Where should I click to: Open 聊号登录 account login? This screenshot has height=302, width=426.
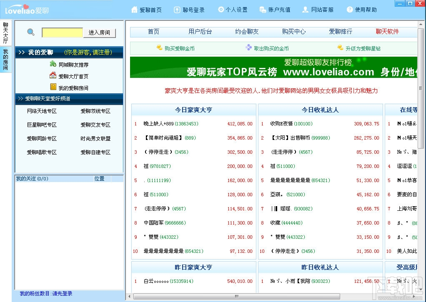click(190, 9)
